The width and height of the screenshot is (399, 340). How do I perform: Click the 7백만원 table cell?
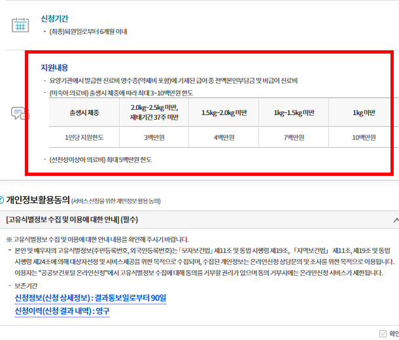(x=294, y=137)
